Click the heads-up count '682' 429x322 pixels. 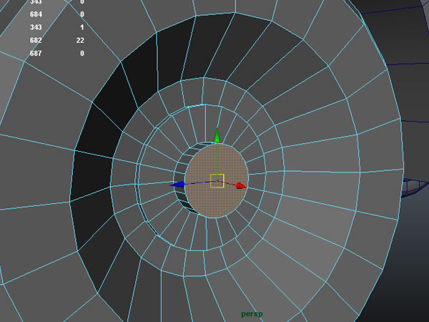tap(36, 41)
